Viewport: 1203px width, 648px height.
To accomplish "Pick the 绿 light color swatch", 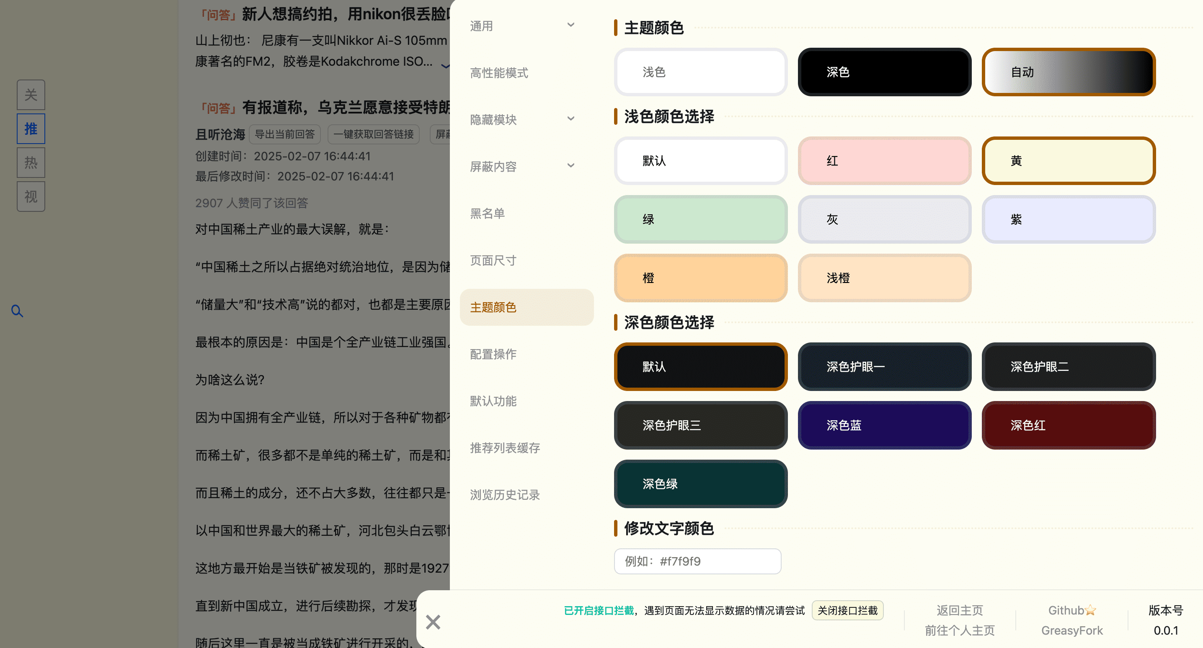I will (x=700, y=219).
